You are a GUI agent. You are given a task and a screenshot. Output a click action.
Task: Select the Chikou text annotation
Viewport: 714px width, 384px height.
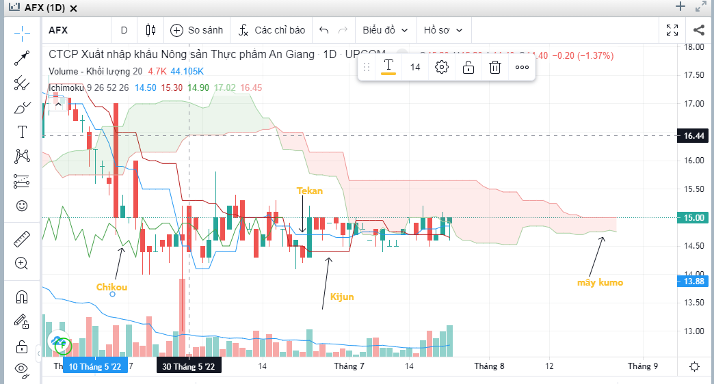click(111, 287)
